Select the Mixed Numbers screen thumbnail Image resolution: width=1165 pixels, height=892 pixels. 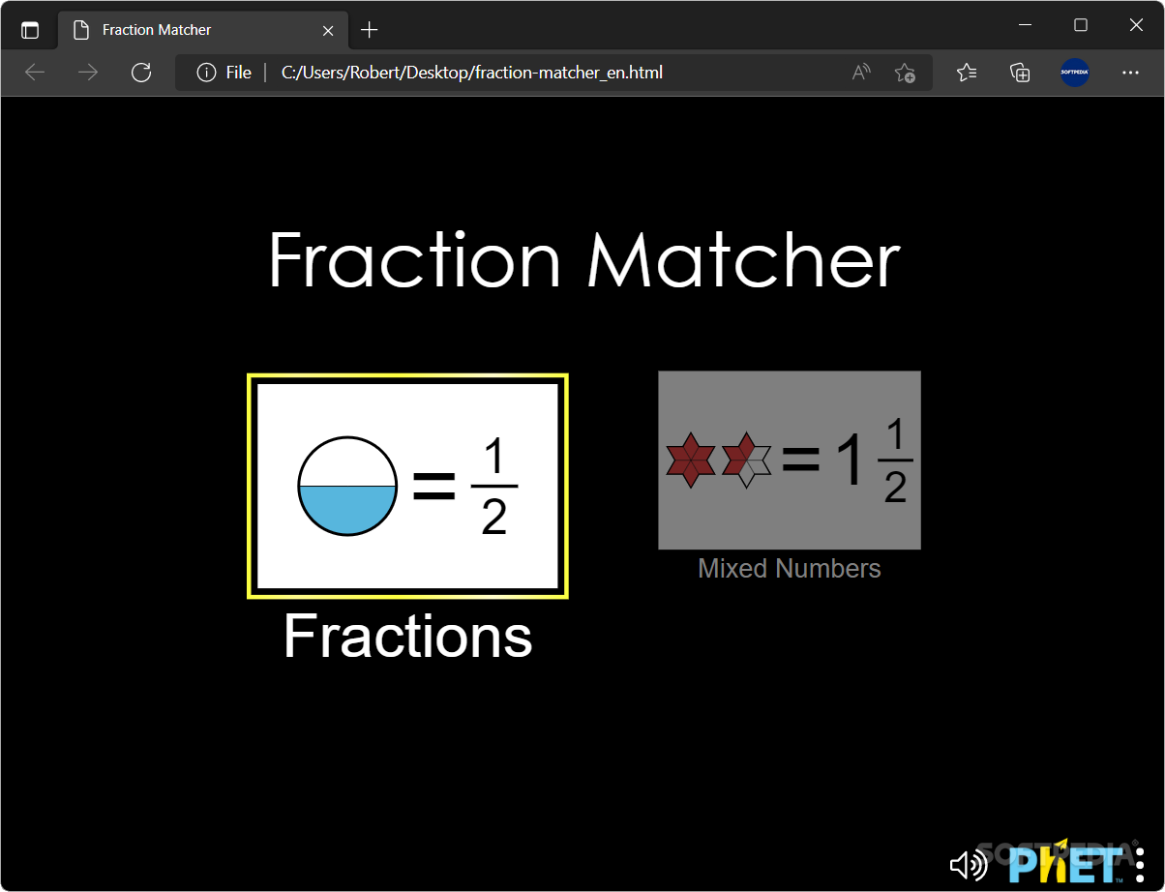(x=790, y=460)
